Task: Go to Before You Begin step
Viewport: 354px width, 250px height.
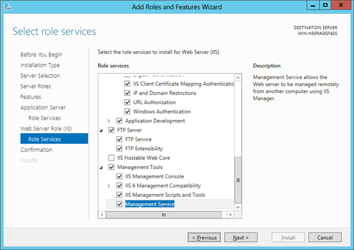Action: (41, 55)
